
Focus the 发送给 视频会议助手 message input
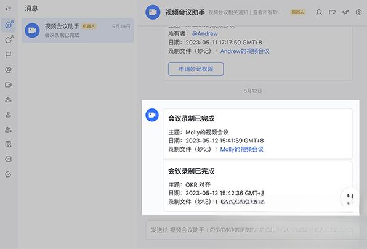pyautogui.click(x=252, y=230)
